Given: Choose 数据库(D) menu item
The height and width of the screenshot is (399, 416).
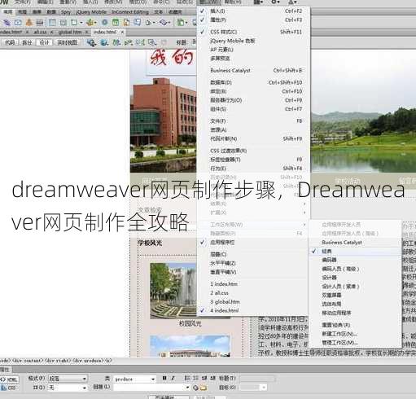Looking at the screenshot, I should [x=253, y=82].
